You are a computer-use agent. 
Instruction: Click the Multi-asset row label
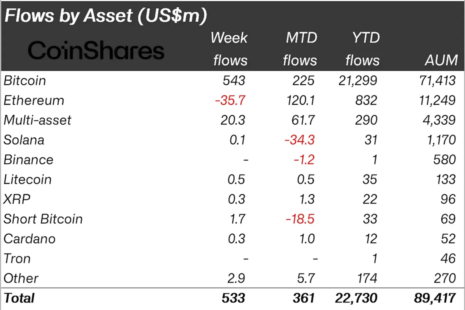coord(38,120)
